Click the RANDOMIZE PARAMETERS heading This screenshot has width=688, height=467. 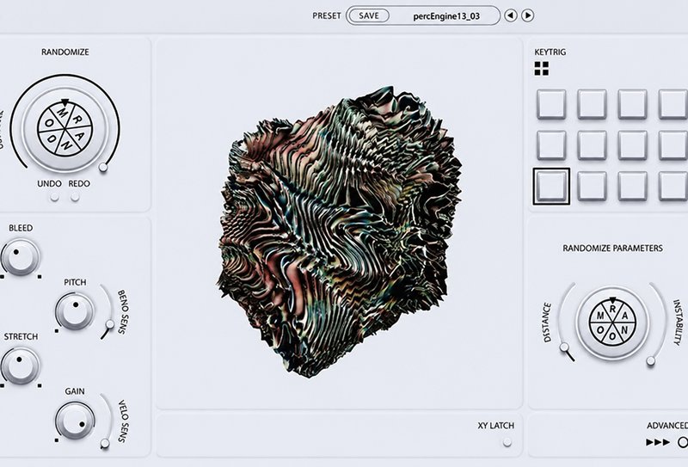click(612, 248)
